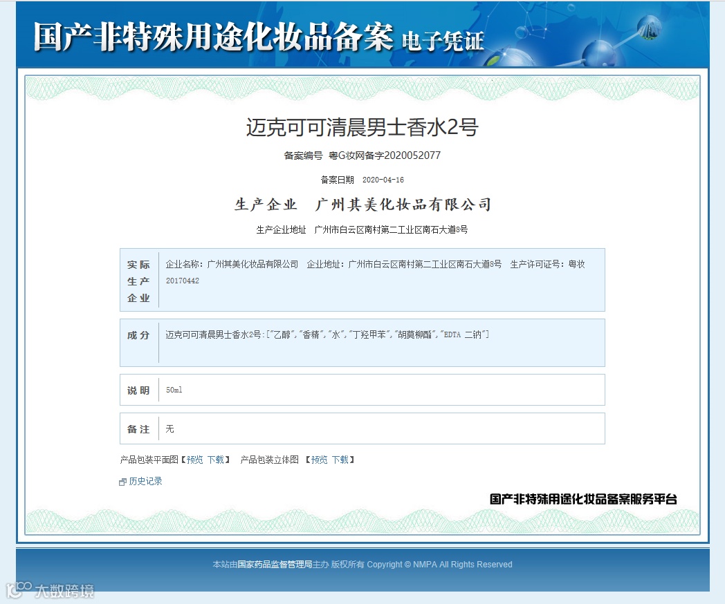Click the 历史记录 icon beside the link

[122, 482]
